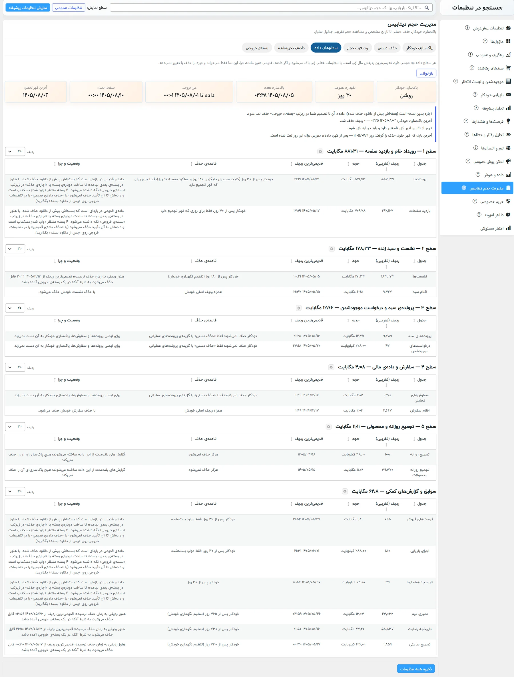
Task: Click the search magnifier icon in the settings search
Action: click(x=427, y=8)
